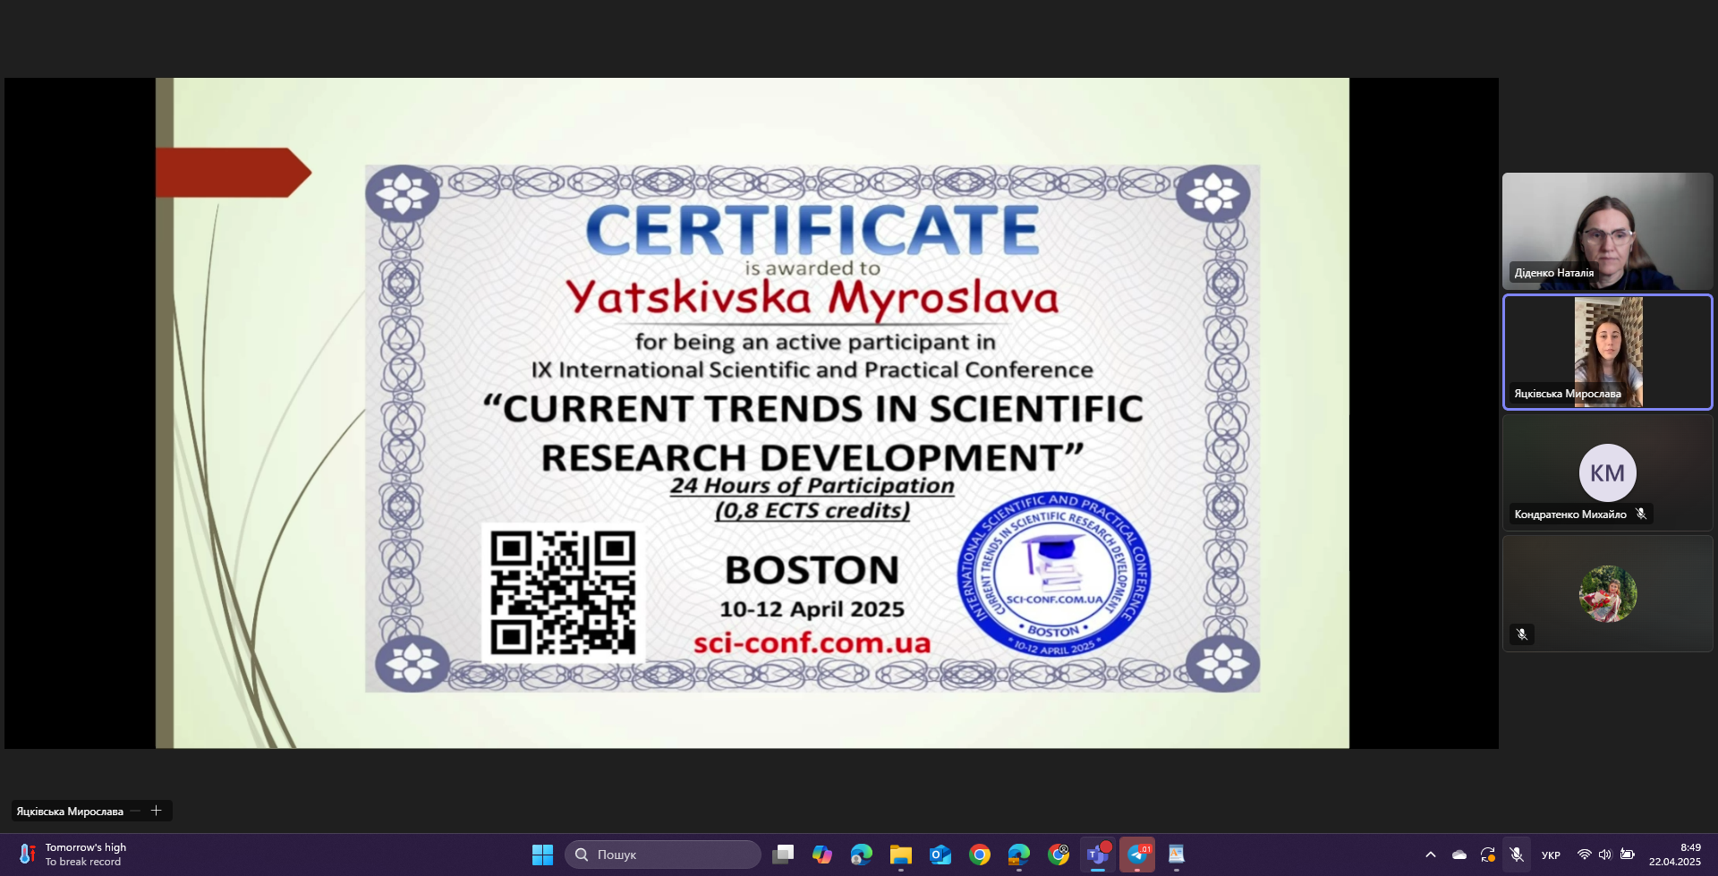This screenshot has width=1718, height=876.
Task: Open Telegram from the taskbar
Action: click(1136, 855)
